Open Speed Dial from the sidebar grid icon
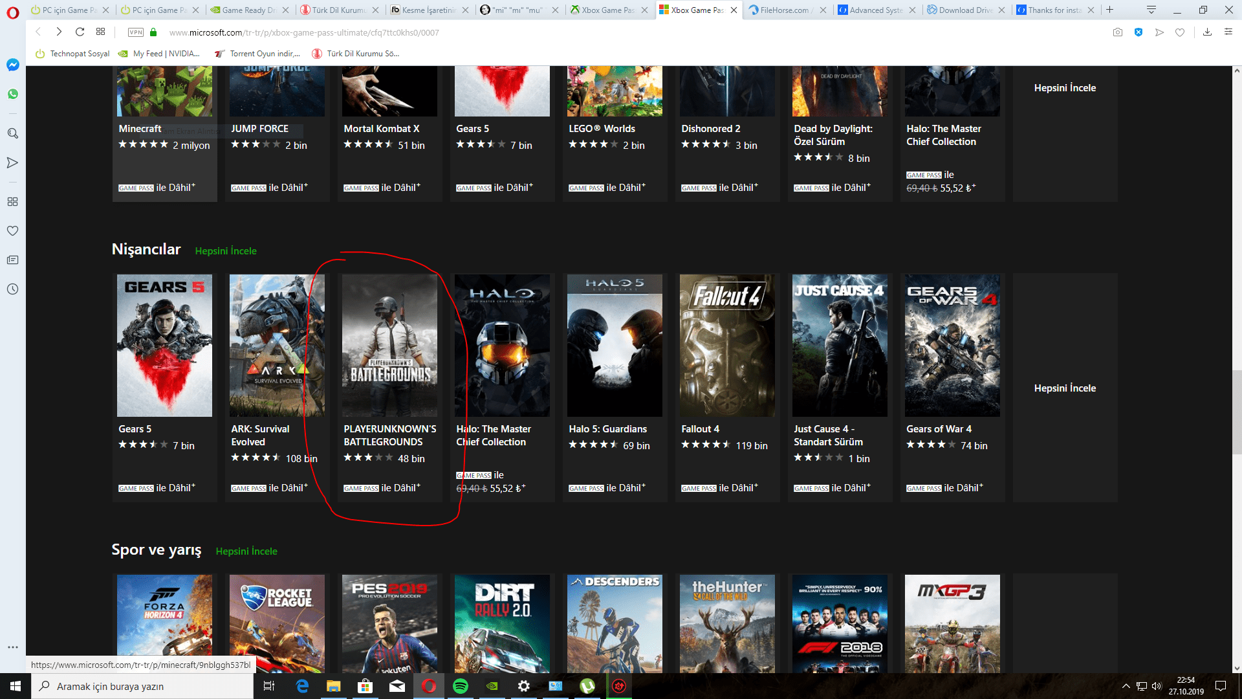1242x699 pixels. click(x=12, y=202)
